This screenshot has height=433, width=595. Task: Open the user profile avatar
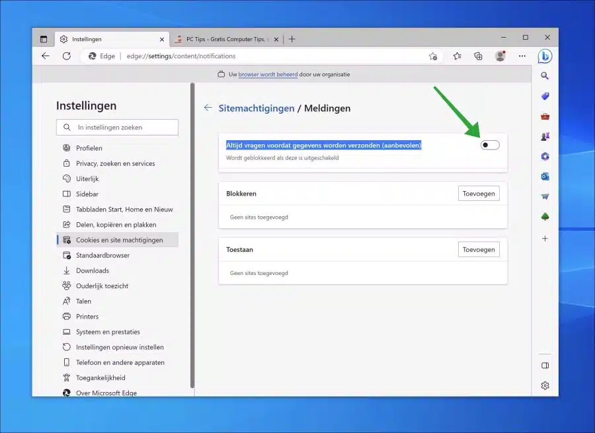[500, 56]
